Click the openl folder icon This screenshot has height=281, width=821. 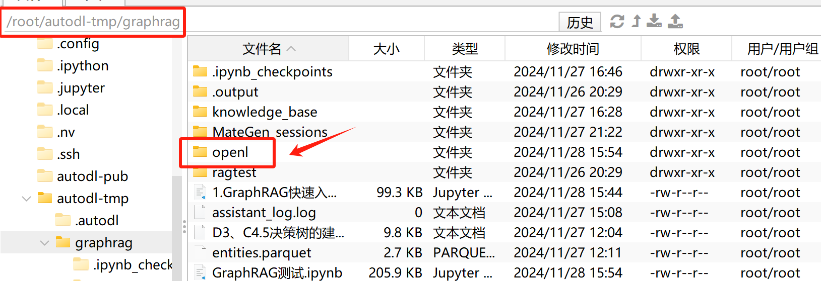(200, 151)
